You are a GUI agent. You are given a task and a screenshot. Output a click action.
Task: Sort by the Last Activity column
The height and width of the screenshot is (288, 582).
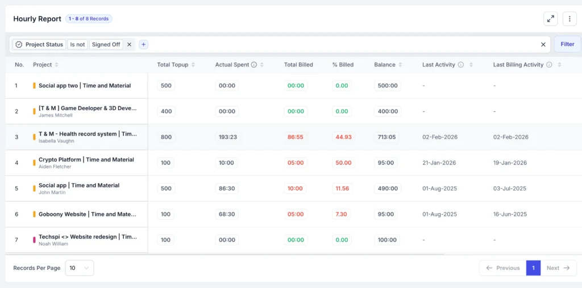coord(471,65)
